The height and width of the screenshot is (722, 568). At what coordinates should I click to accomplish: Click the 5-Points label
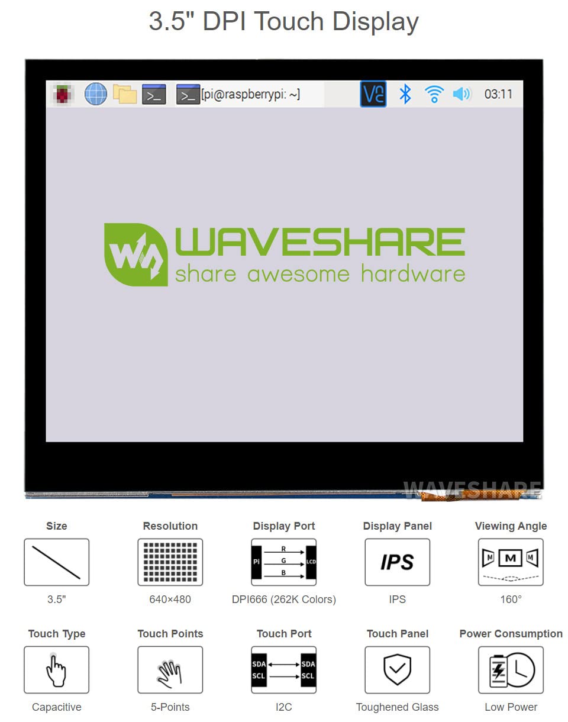click(x=170, y=707)
